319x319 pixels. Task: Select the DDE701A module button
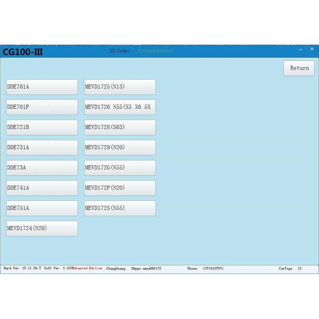tap(42, 87)
